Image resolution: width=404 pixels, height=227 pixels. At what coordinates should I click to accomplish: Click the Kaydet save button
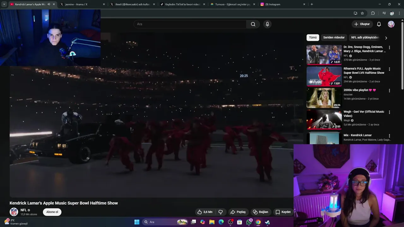click(x=283, y=212)
